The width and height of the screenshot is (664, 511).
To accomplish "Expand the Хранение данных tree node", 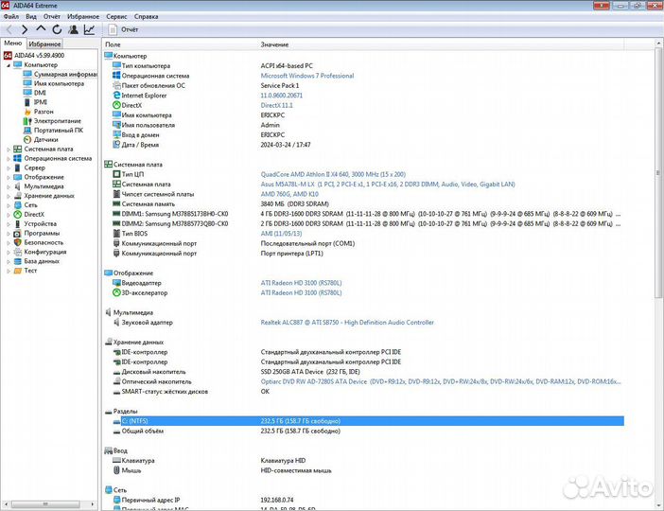I will [x=9, y=196].
